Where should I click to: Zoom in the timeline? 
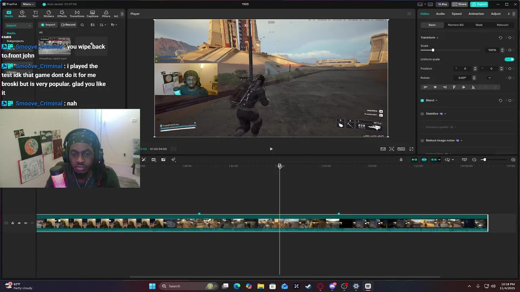click(513, 160)
